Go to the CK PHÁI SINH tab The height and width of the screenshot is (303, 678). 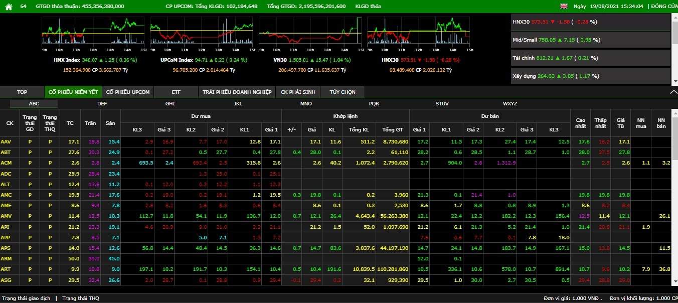tap(297, 92)
